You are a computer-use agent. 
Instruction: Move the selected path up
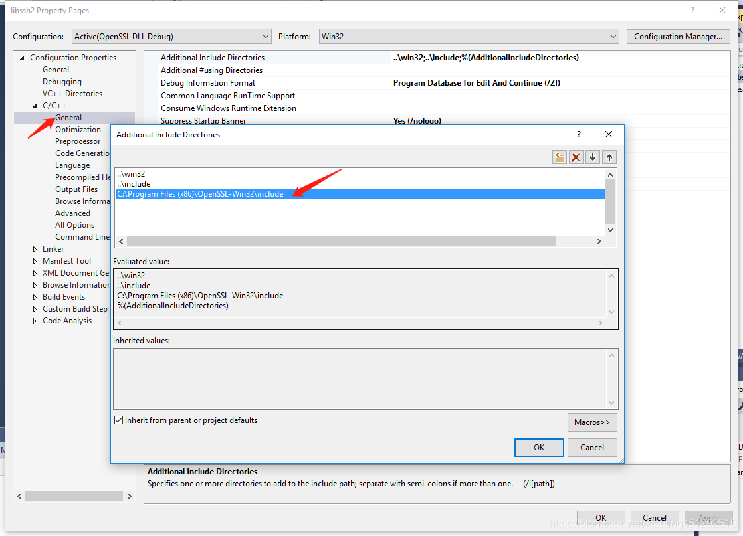click(609, 157)
